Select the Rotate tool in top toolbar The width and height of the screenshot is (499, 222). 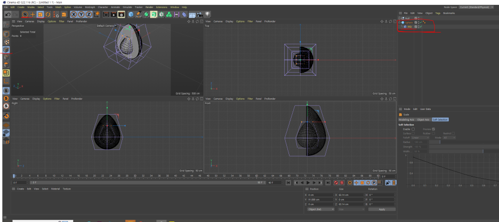48,14
